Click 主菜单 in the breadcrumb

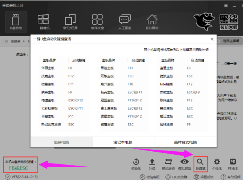click(15, 42)
